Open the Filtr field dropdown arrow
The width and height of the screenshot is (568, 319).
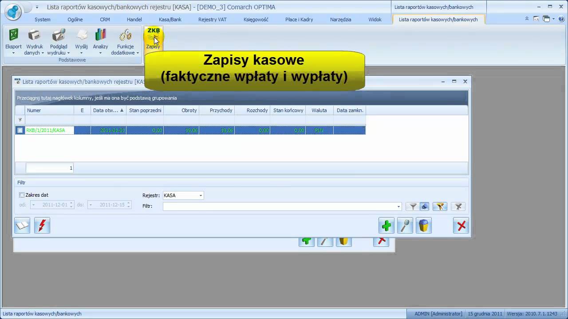tap(398, 206)
